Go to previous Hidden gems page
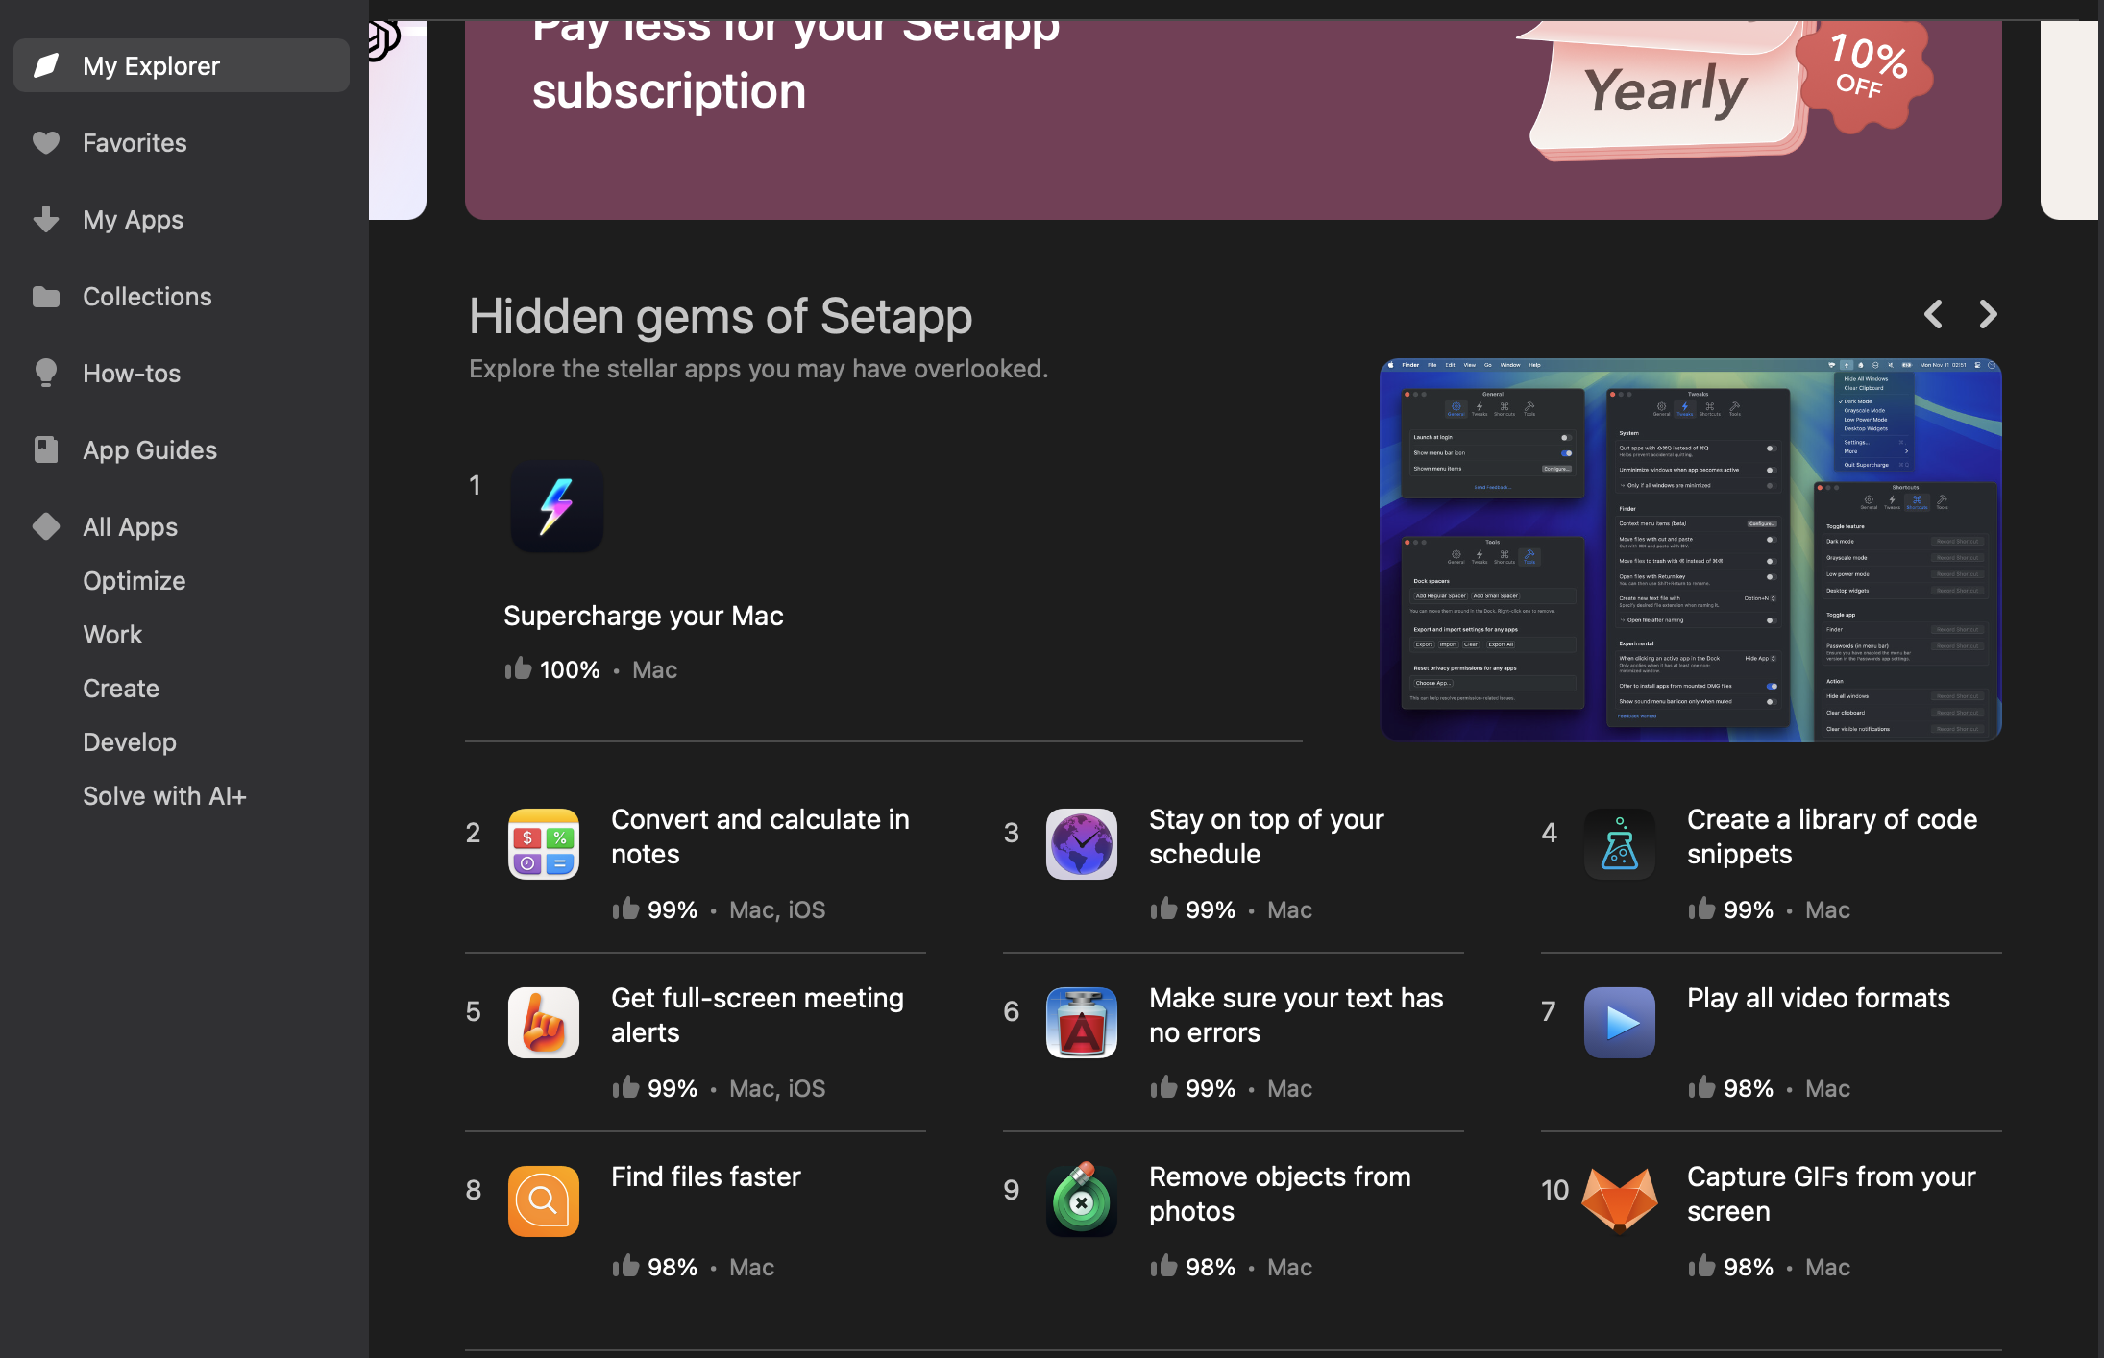Viewport: 2104px width, 1358px height. 1933,314
